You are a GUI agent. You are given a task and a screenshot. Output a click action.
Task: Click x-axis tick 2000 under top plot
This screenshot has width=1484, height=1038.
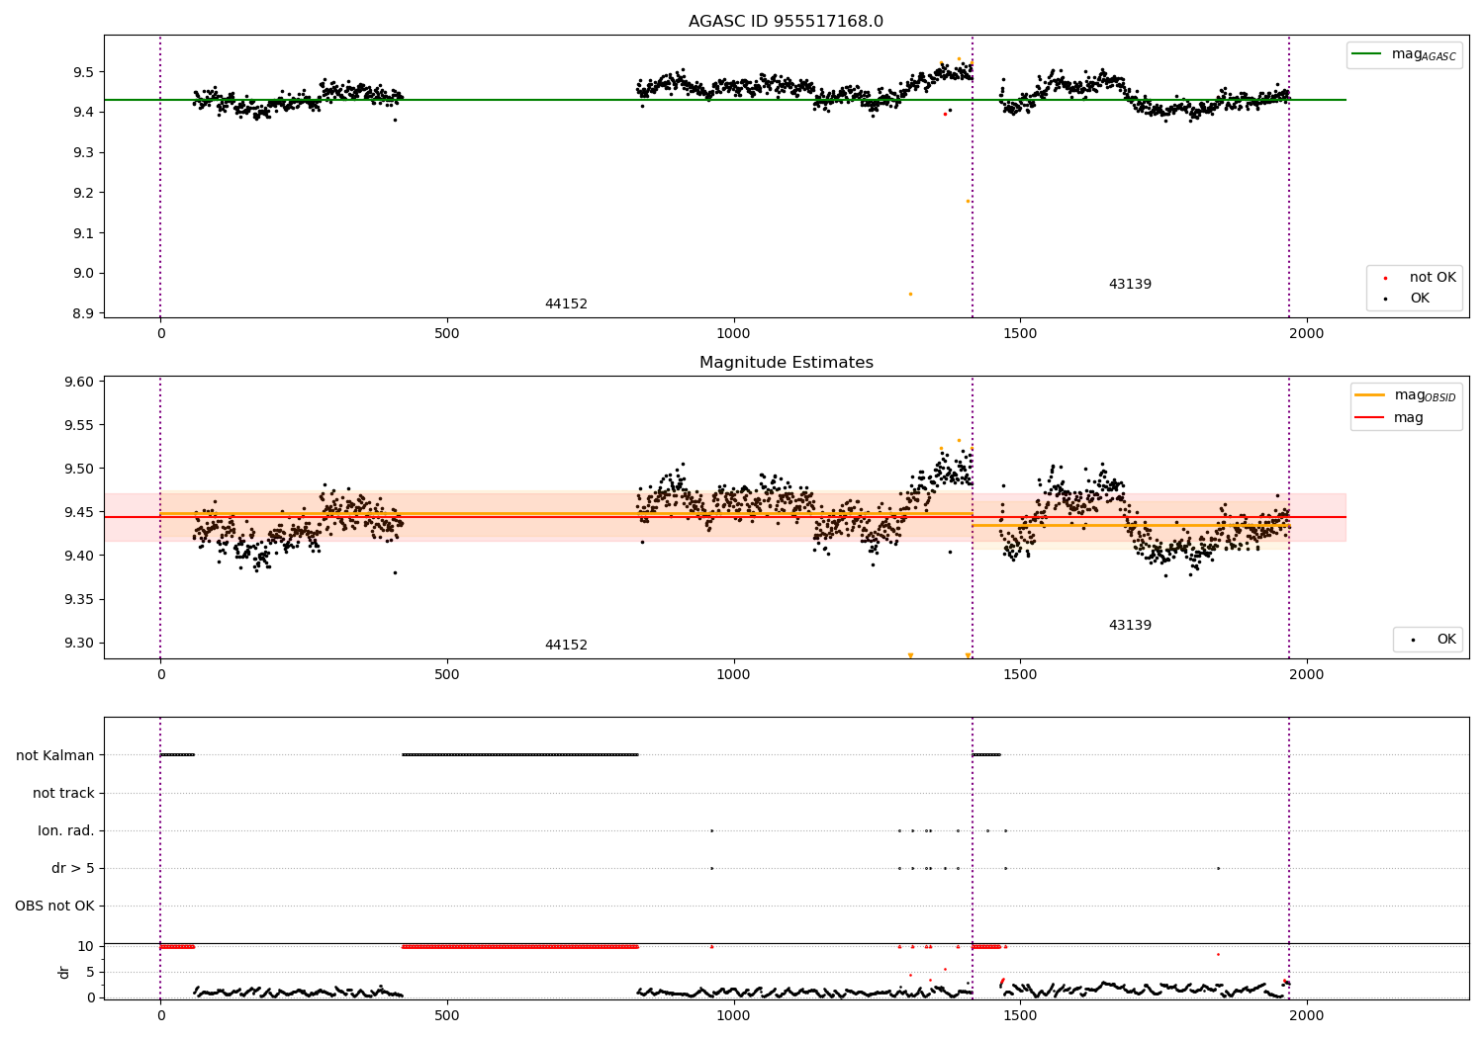point(1307,334)
